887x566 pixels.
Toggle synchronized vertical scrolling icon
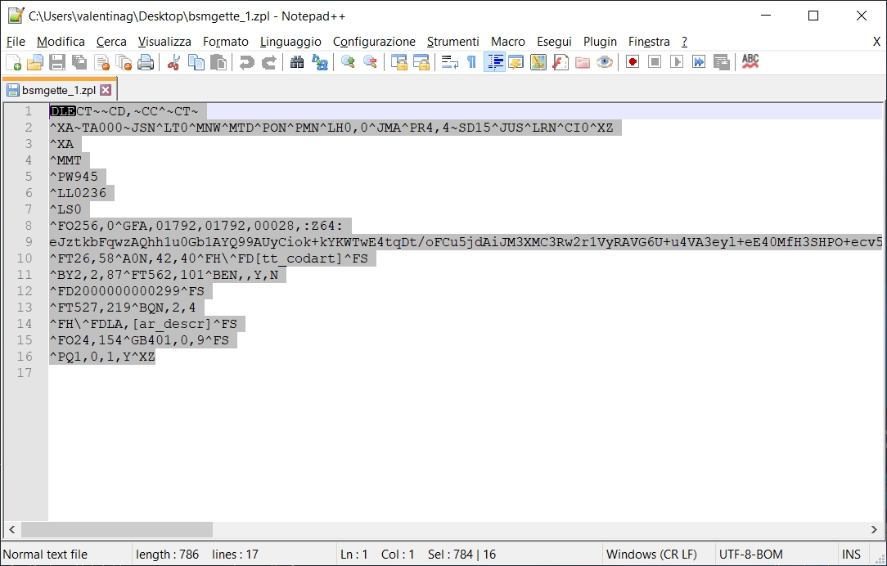[398, 62]
